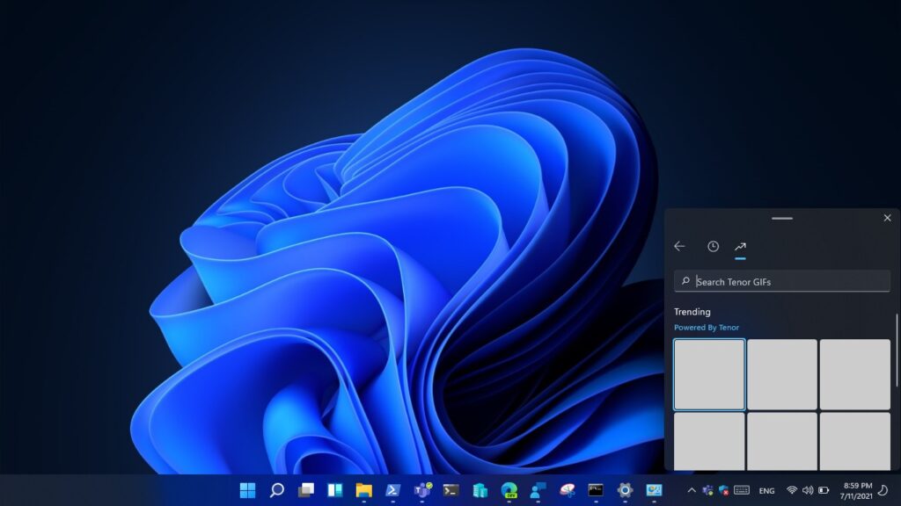This screenshot has width=901, height=506.
Task: Open Microsoft Edge Dev browser
Action: point(509,490)
